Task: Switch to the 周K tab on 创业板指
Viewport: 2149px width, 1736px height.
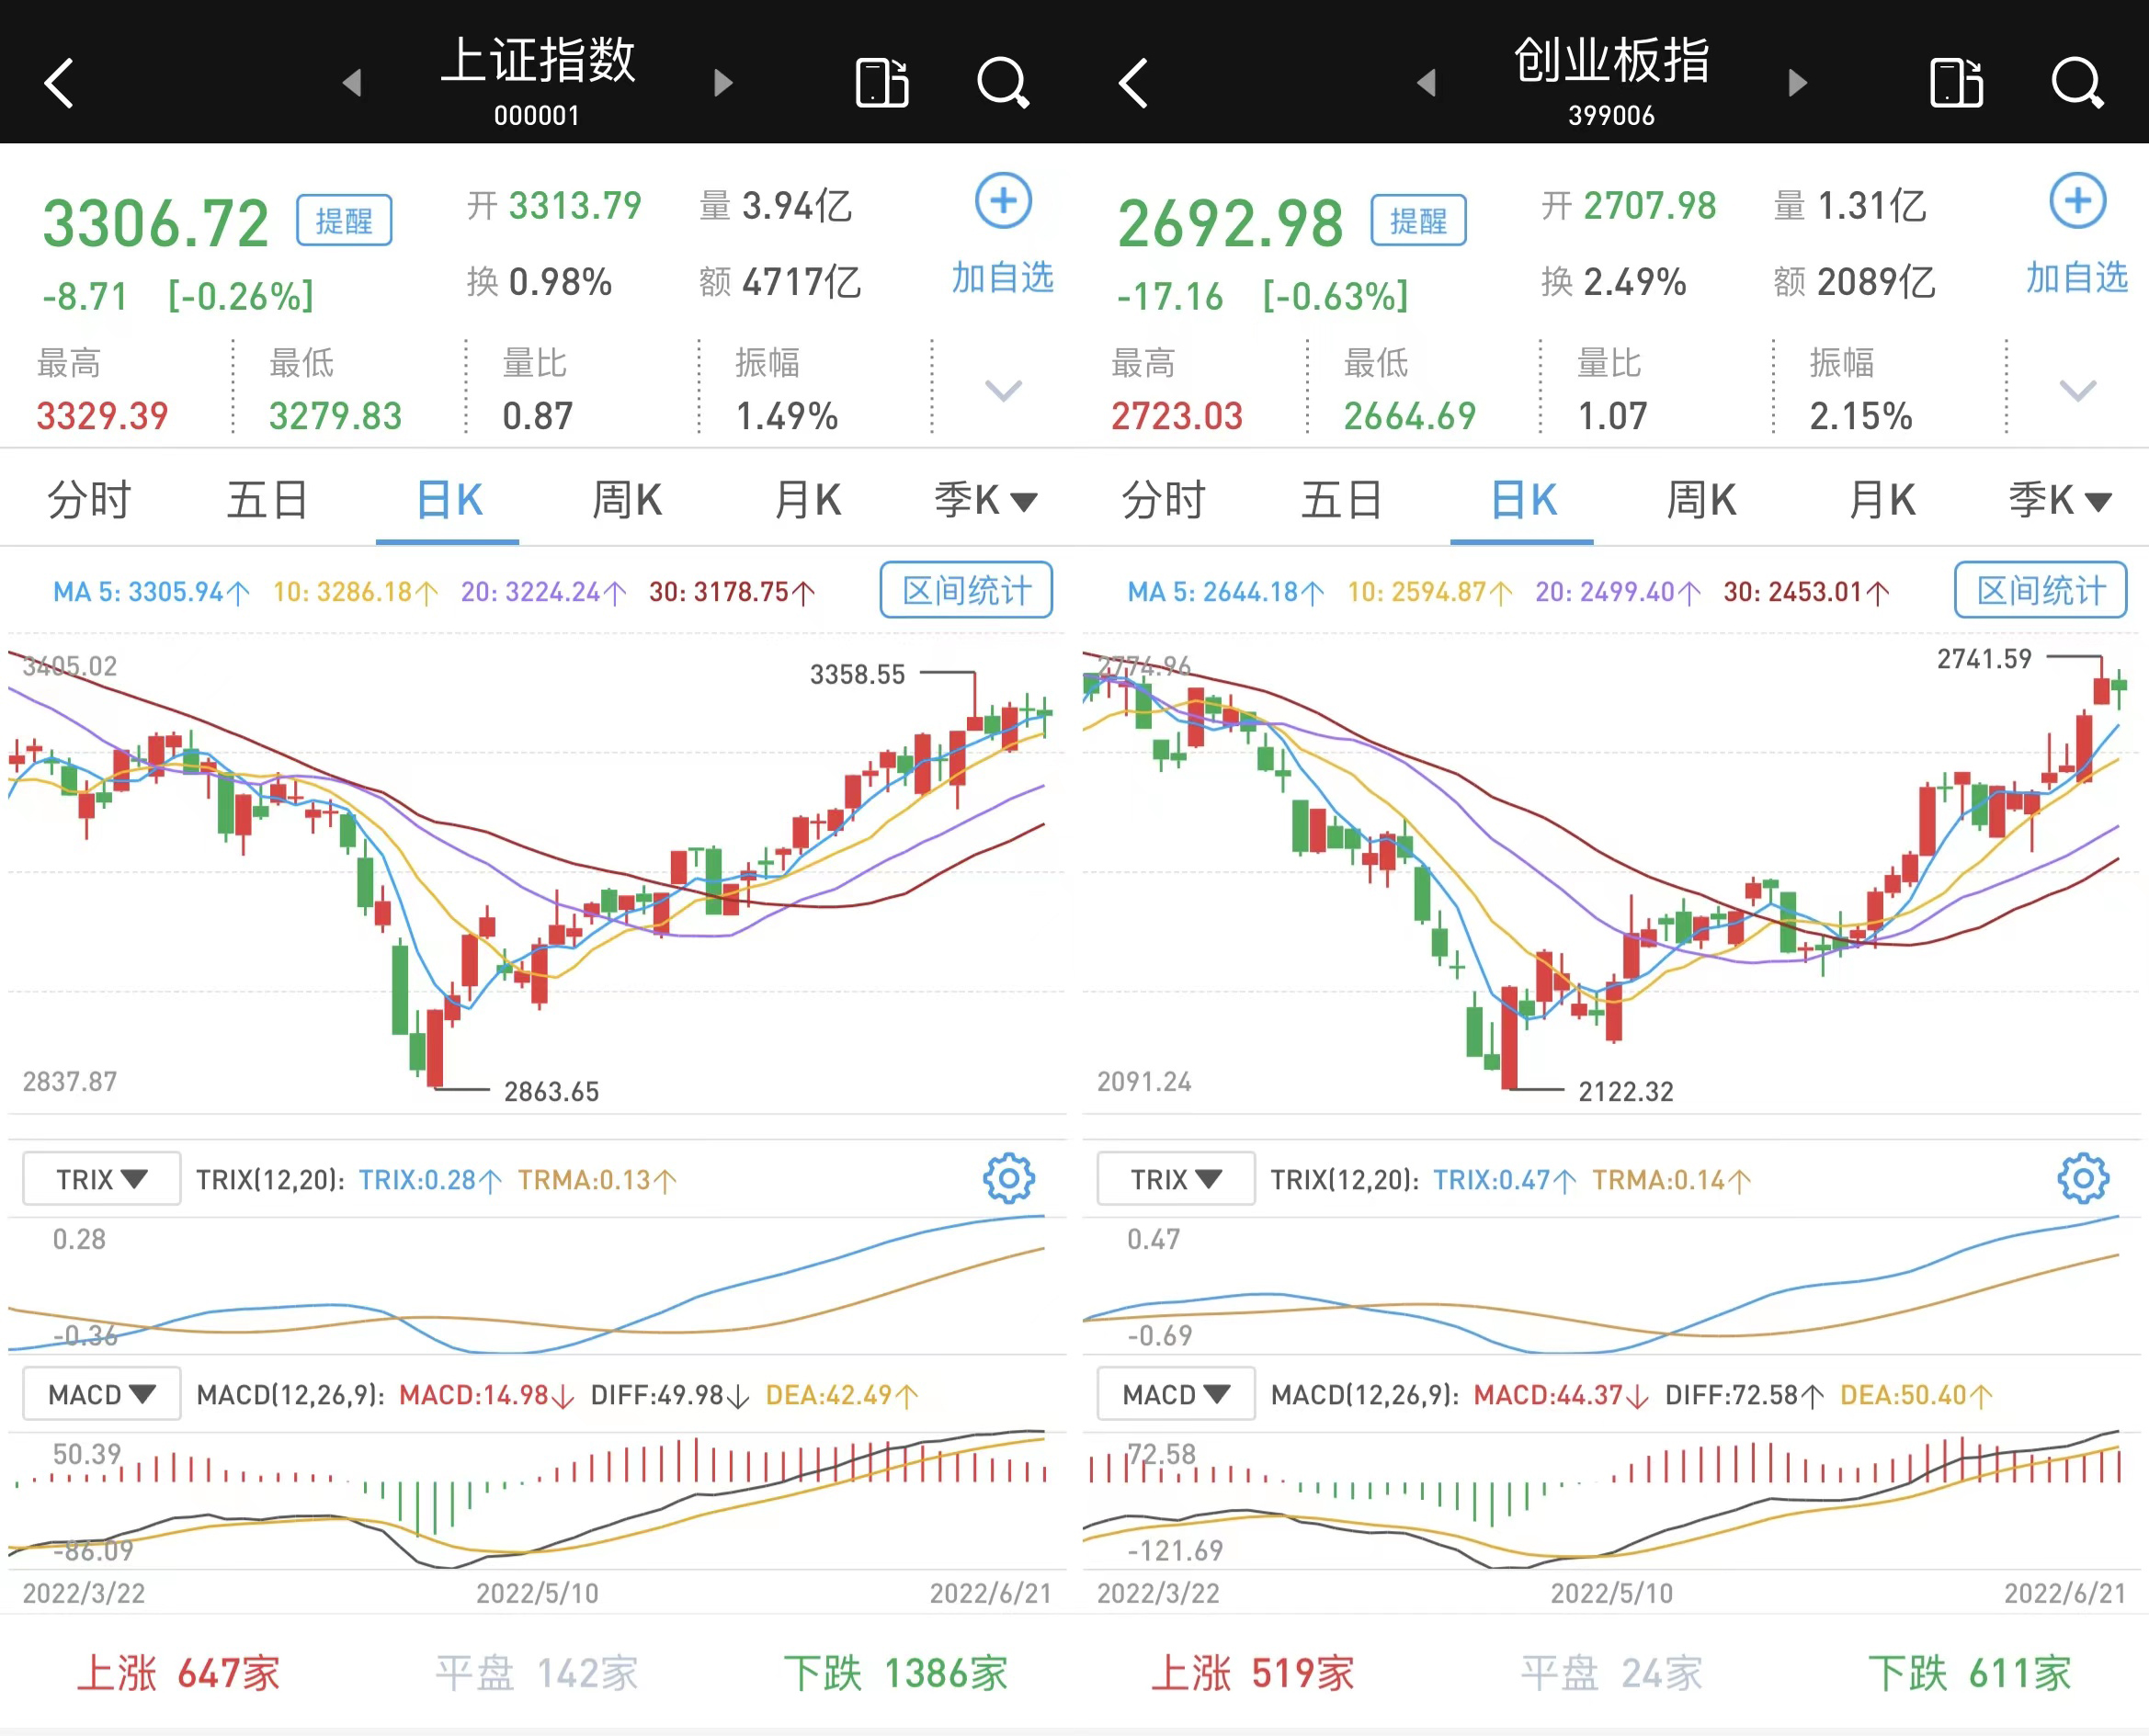Action: 1700,500
